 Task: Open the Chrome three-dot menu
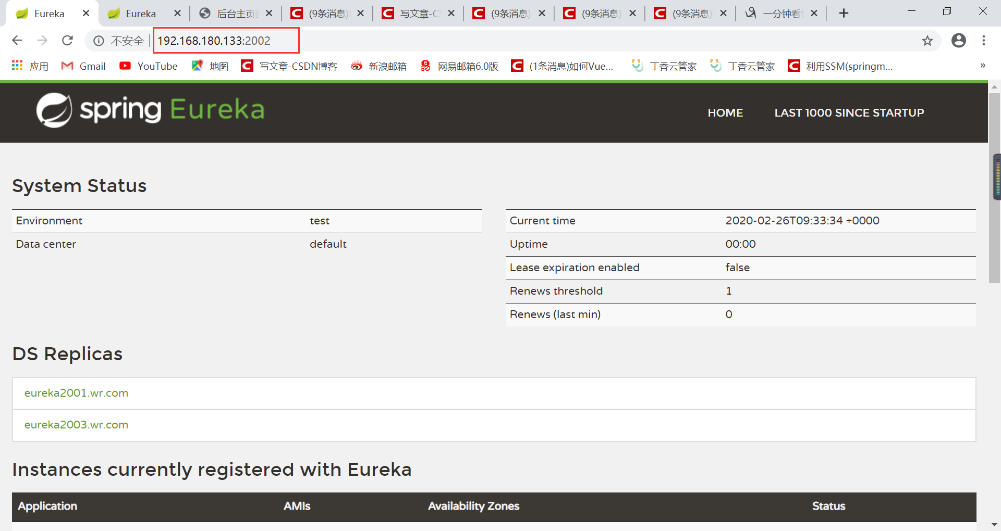(983, 41)
